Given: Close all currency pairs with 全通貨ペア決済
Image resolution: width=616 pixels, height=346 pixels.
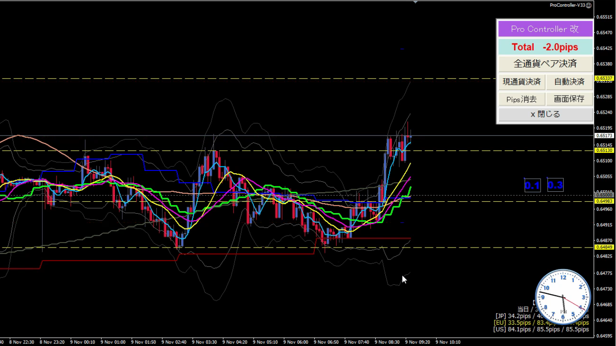Looking at the screenshot, I should point(545,63).
